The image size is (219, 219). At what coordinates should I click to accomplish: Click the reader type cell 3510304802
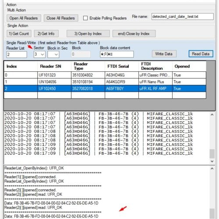coord(88,75)
